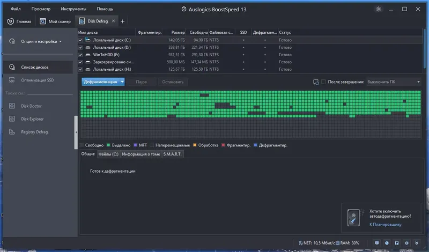This screenshot has width=429, height=252.
Task: Switch to the Файлы (C:) tab
Action: pyautogui.click(x=108, y=154)
